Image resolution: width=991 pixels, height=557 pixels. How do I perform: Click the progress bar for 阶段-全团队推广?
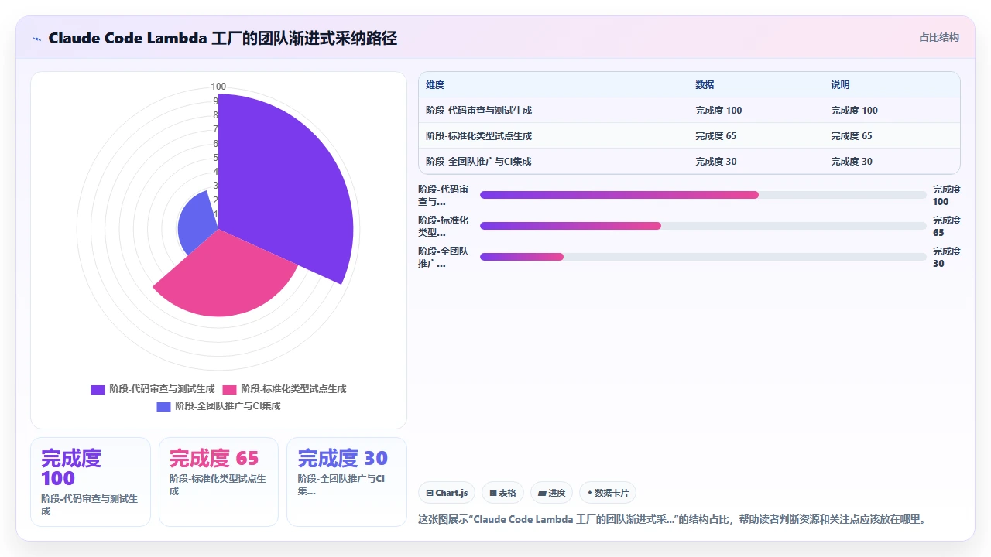[703, 257]
